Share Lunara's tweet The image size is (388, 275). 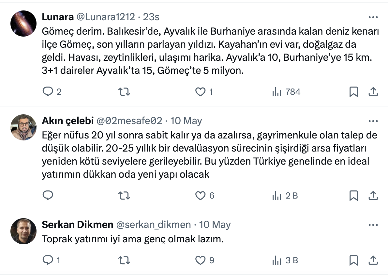[x=373, y=92]
